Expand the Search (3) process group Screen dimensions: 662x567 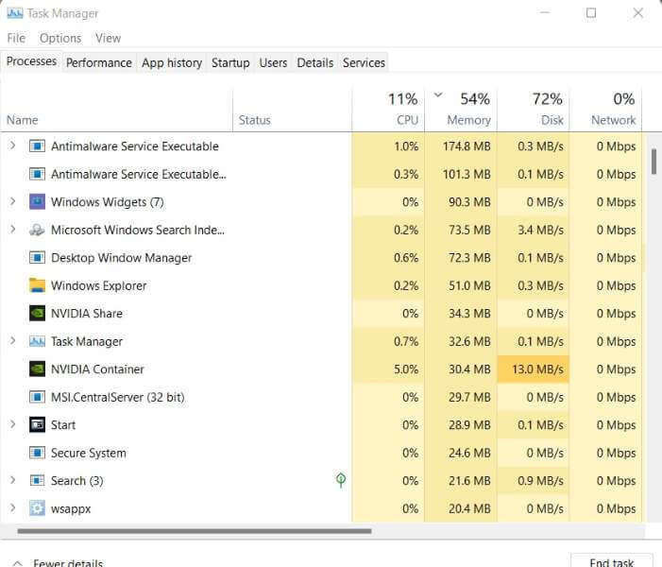tap(12, 481)
